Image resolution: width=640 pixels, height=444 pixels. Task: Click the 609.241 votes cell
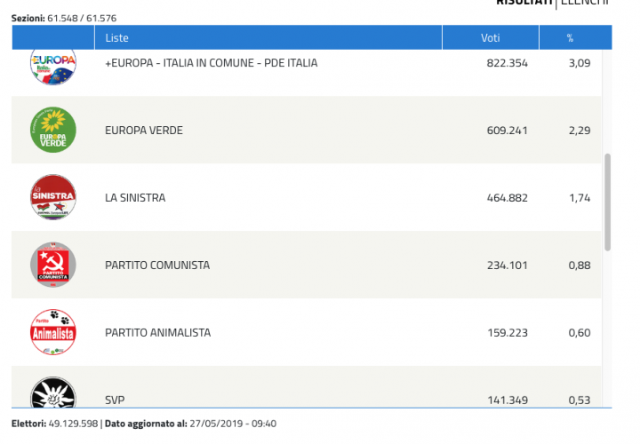coord(508,131)
